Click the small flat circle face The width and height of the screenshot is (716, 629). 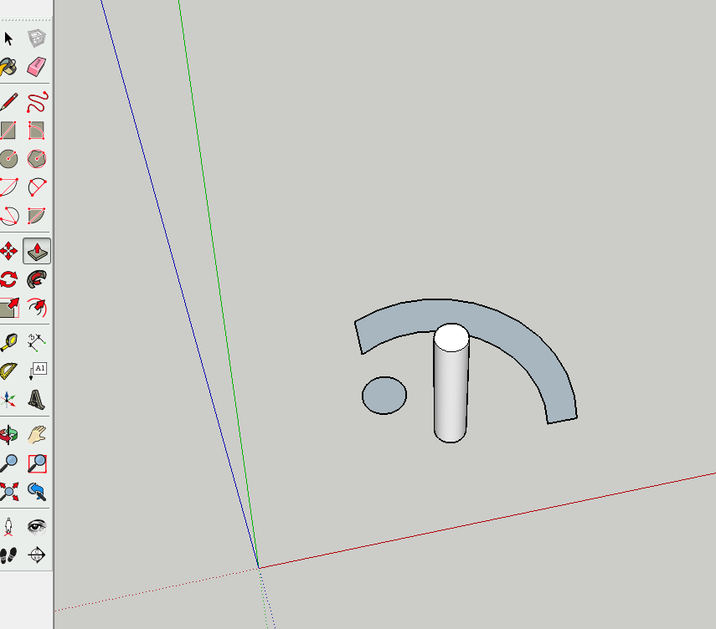point(384,396)
